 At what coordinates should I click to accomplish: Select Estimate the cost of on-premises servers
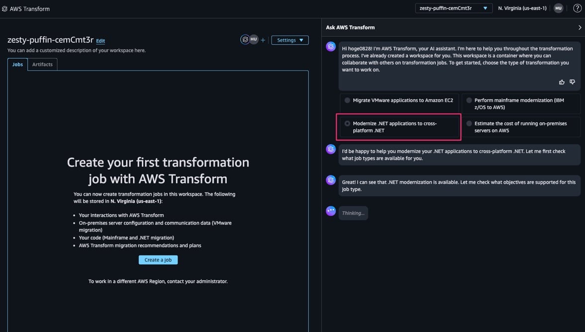tap(521, 127)
